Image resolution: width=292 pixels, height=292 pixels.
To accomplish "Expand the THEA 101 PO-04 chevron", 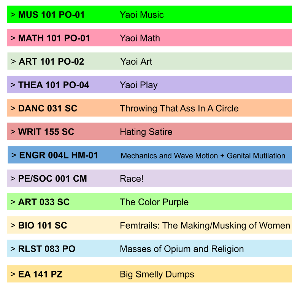I will [13, 85].
